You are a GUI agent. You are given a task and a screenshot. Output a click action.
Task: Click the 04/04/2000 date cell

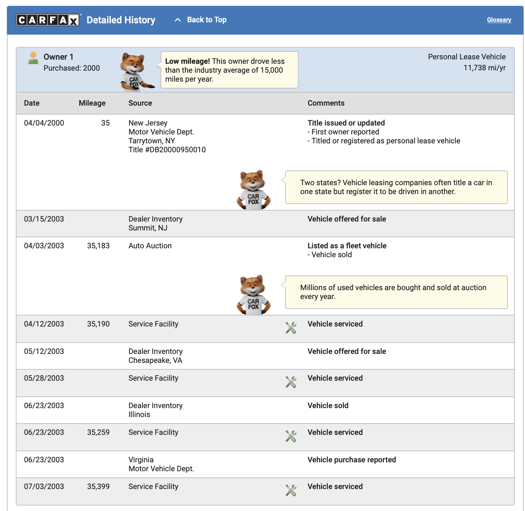click(x=44, y=123)
